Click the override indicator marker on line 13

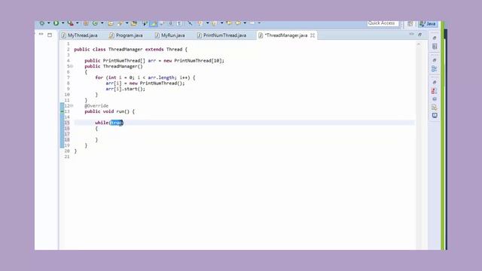[62, 111]
